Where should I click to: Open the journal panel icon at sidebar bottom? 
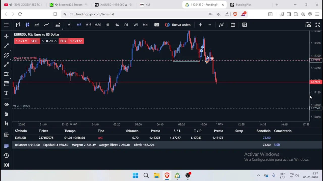tap(6, 165)
